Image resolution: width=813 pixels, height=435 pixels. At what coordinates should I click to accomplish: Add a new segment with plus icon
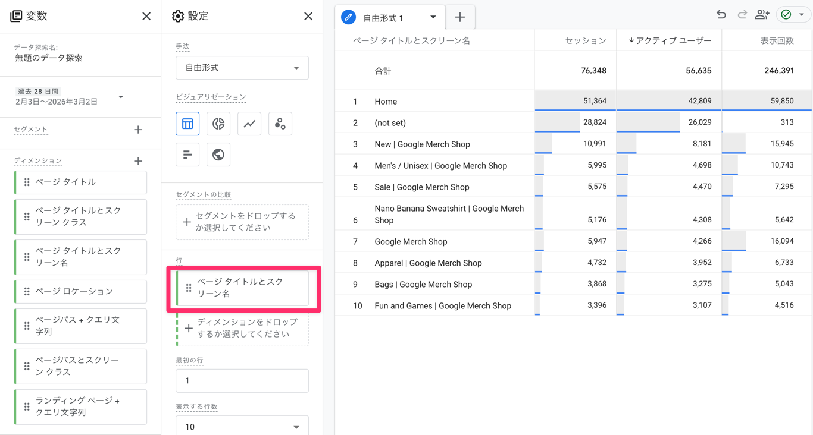click(138, 130)
